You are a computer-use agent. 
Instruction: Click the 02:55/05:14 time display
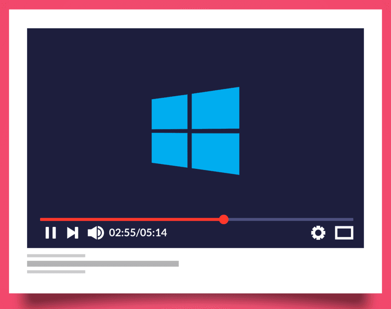click(138, 233)
